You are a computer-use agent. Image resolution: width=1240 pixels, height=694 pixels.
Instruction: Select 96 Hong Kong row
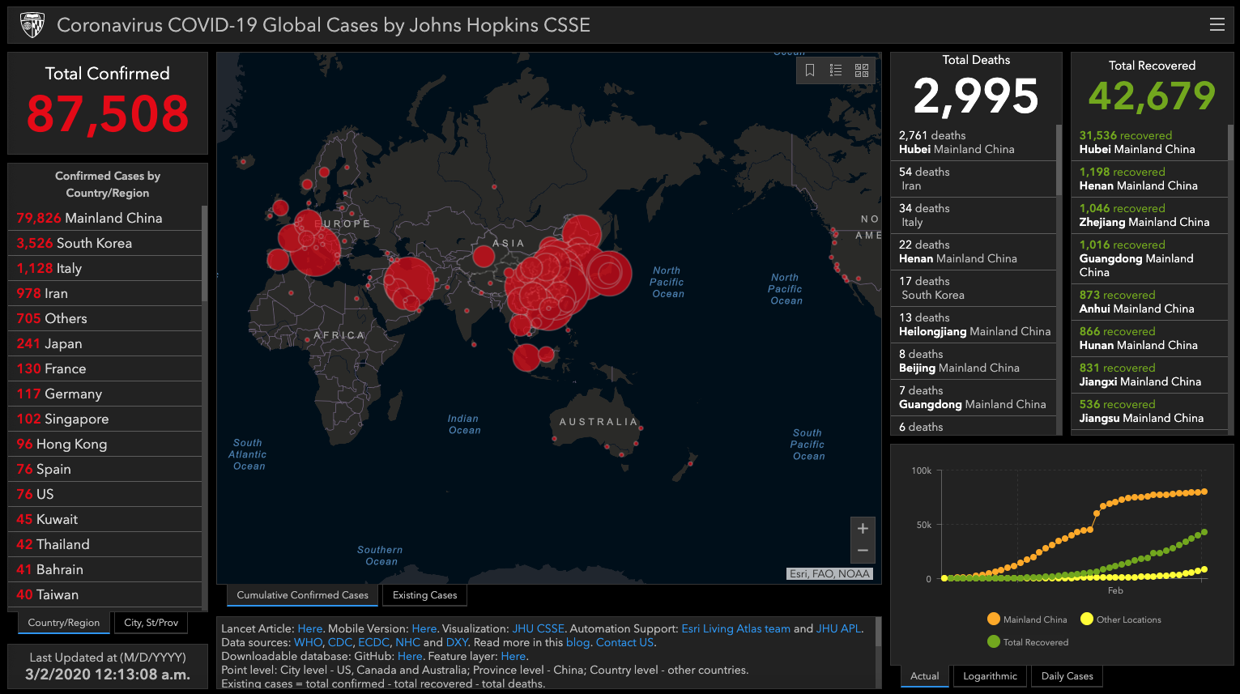pos(105,444)
